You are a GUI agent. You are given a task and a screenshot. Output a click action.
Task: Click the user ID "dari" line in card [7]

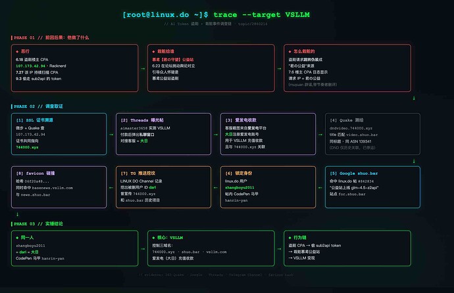[138, 187]
